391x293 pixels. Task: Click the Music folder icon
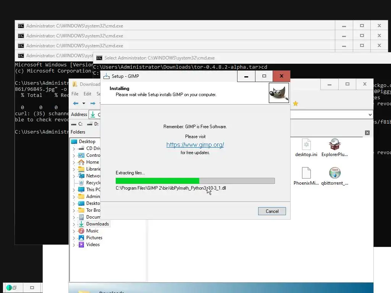click(x=81, y=231)
